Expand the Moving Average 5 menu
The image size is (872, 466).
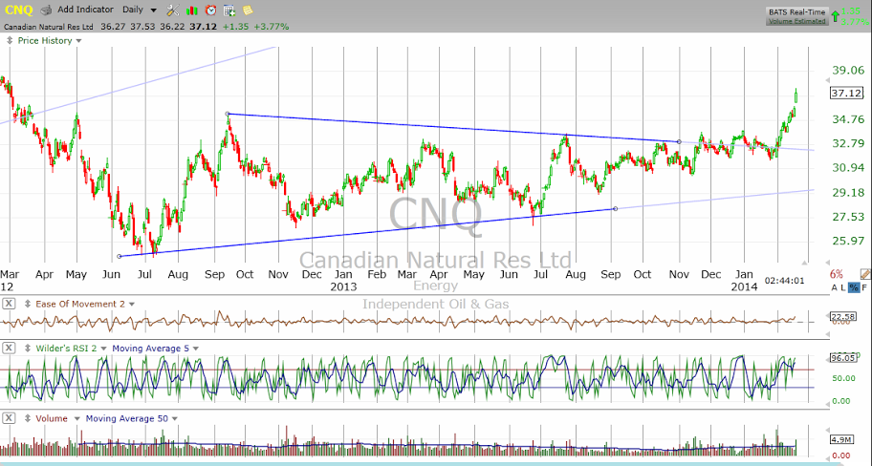(x=195, y=349)
